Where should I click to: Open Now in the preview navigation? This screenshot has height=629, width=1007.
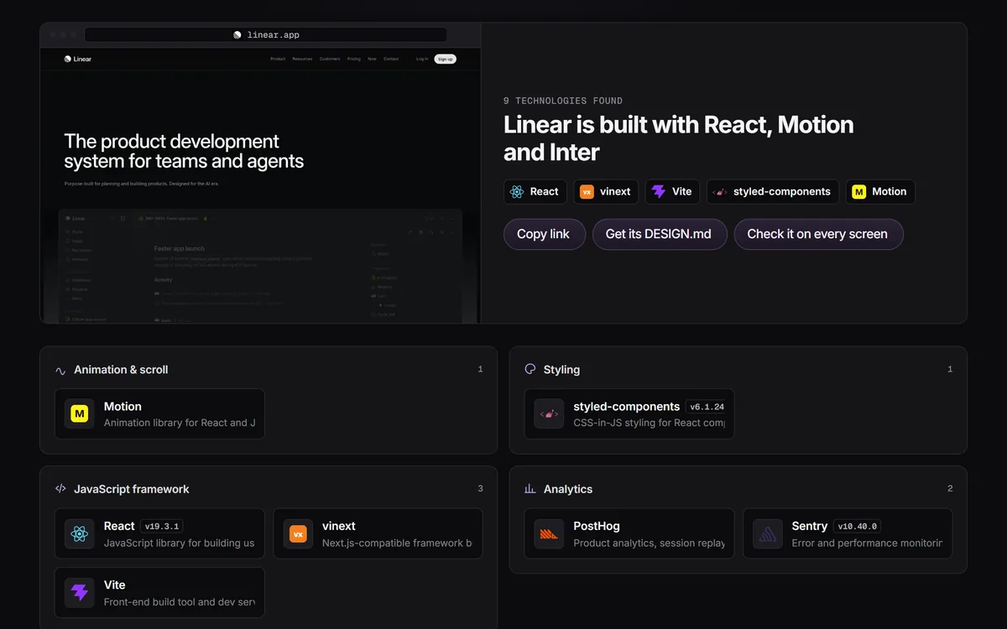point(372,59)
